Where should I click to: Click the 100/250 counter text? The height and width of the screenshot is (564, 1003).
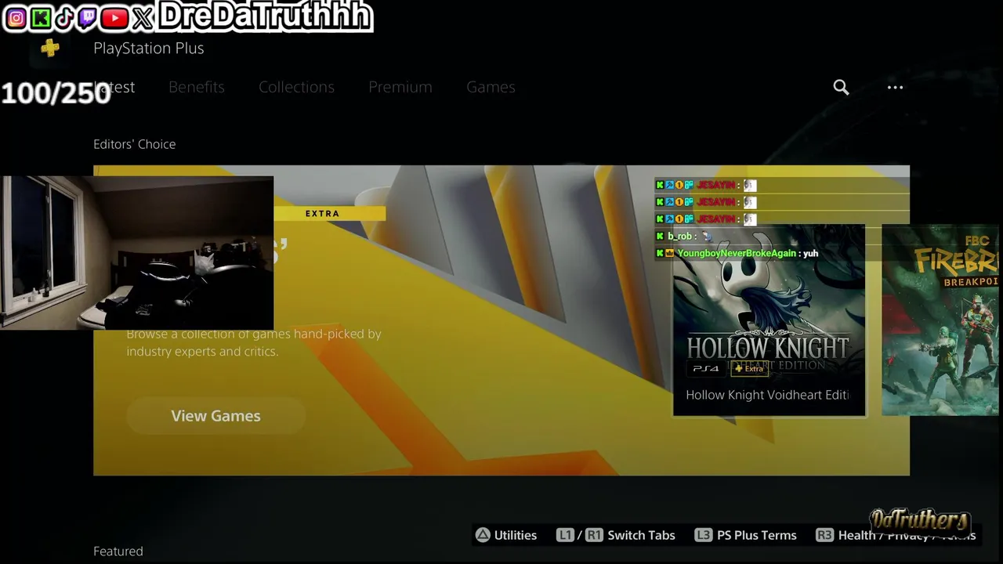(56, 94)
